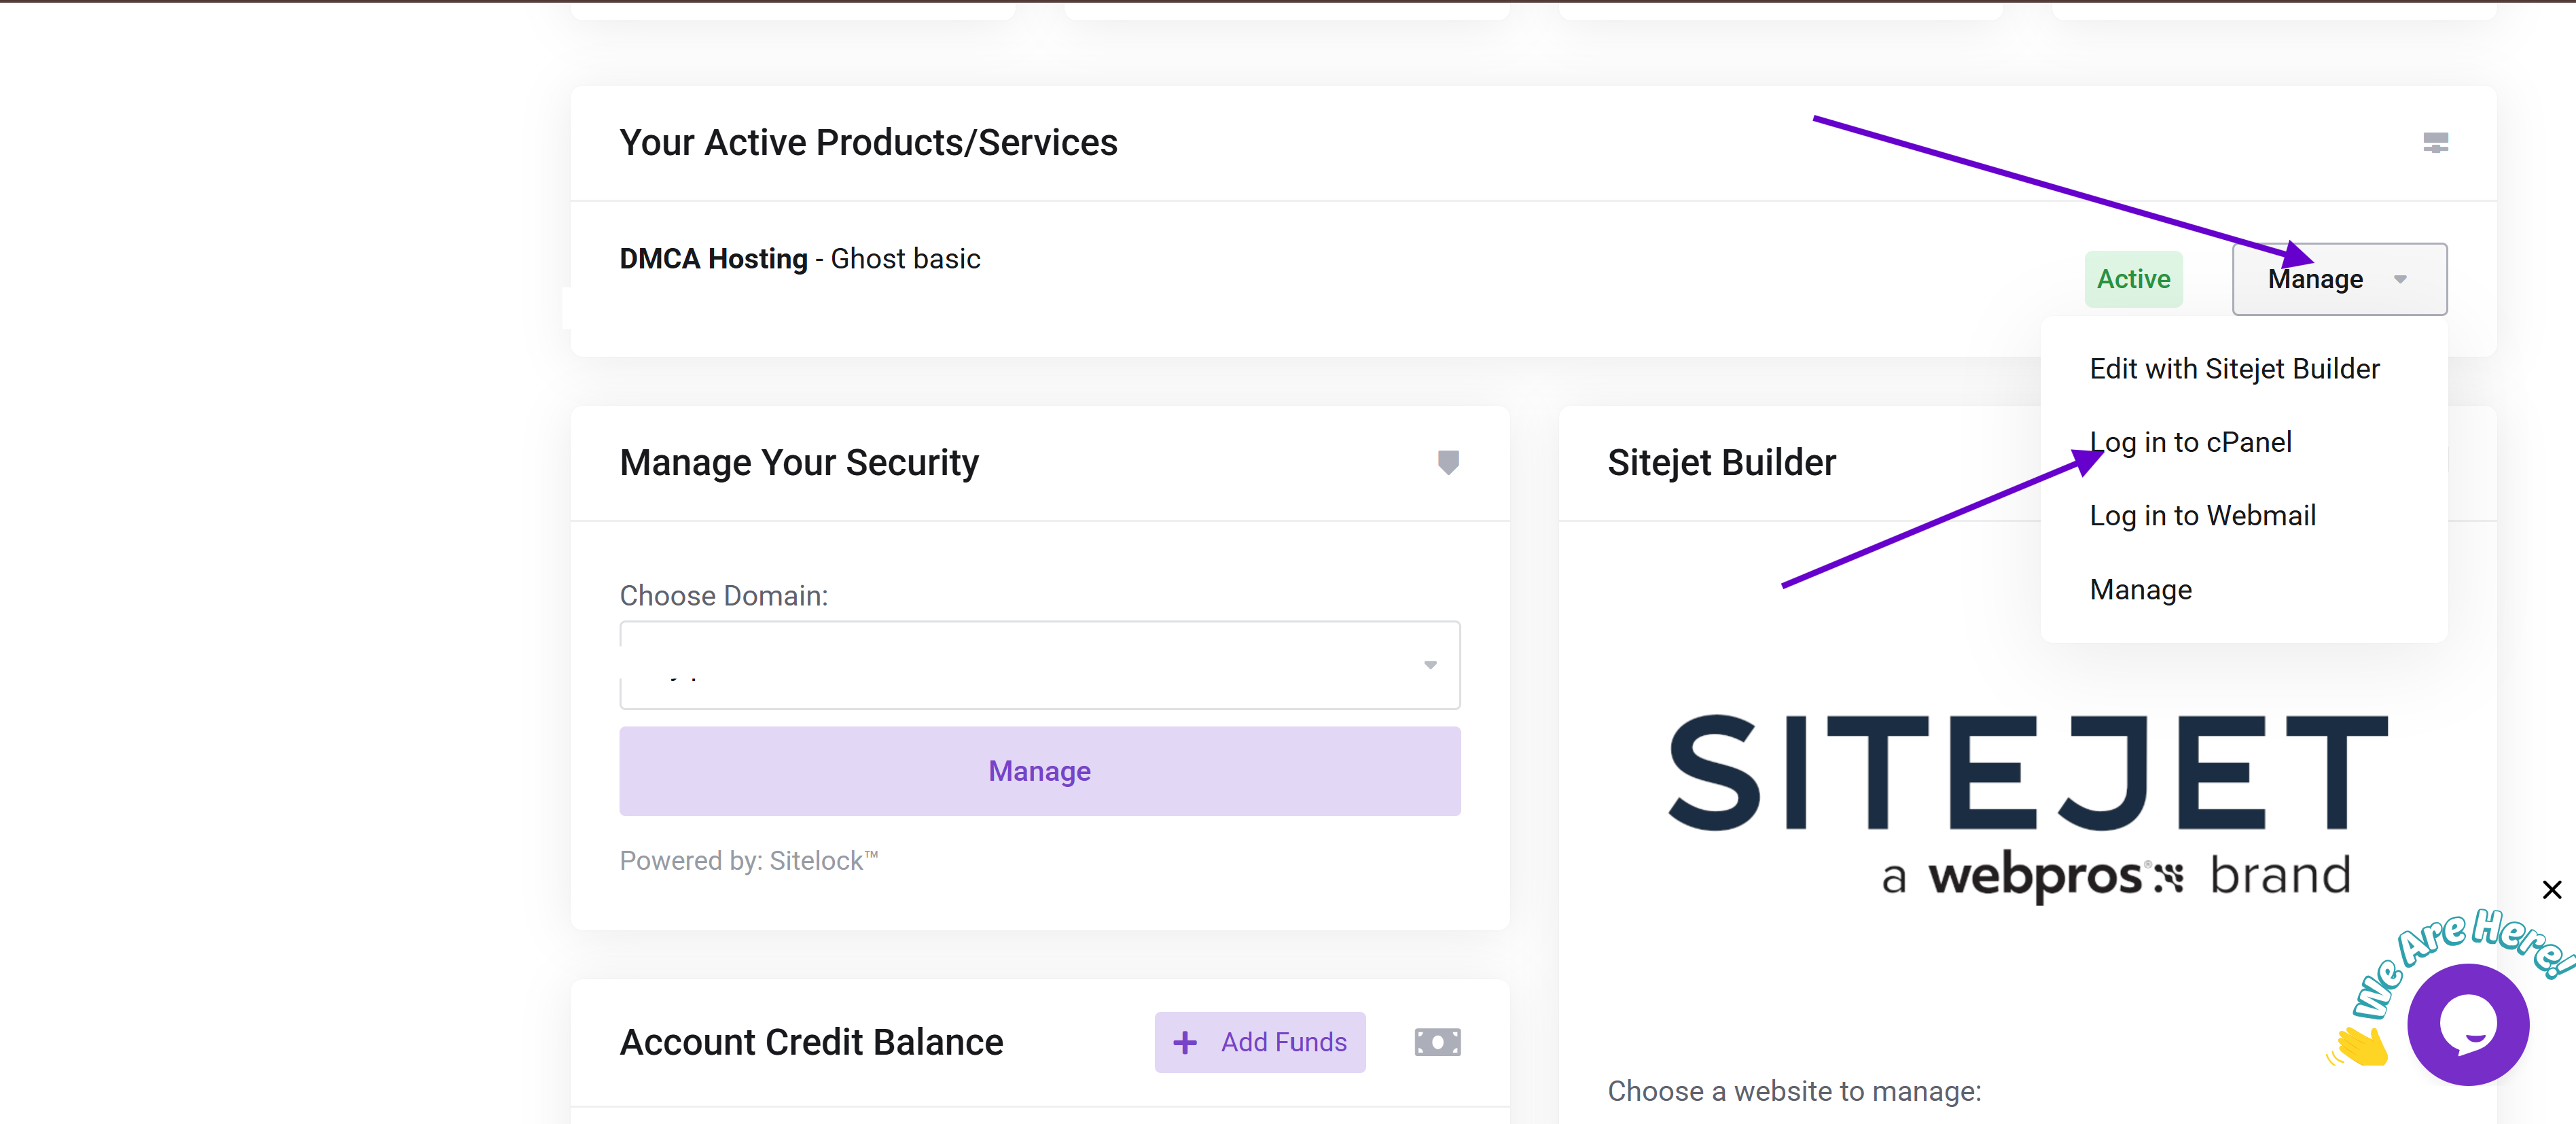Collapse the Manage dropdown beside Active badge
Viewport: 2576px width, 1124px height.
pos(2338,279)
